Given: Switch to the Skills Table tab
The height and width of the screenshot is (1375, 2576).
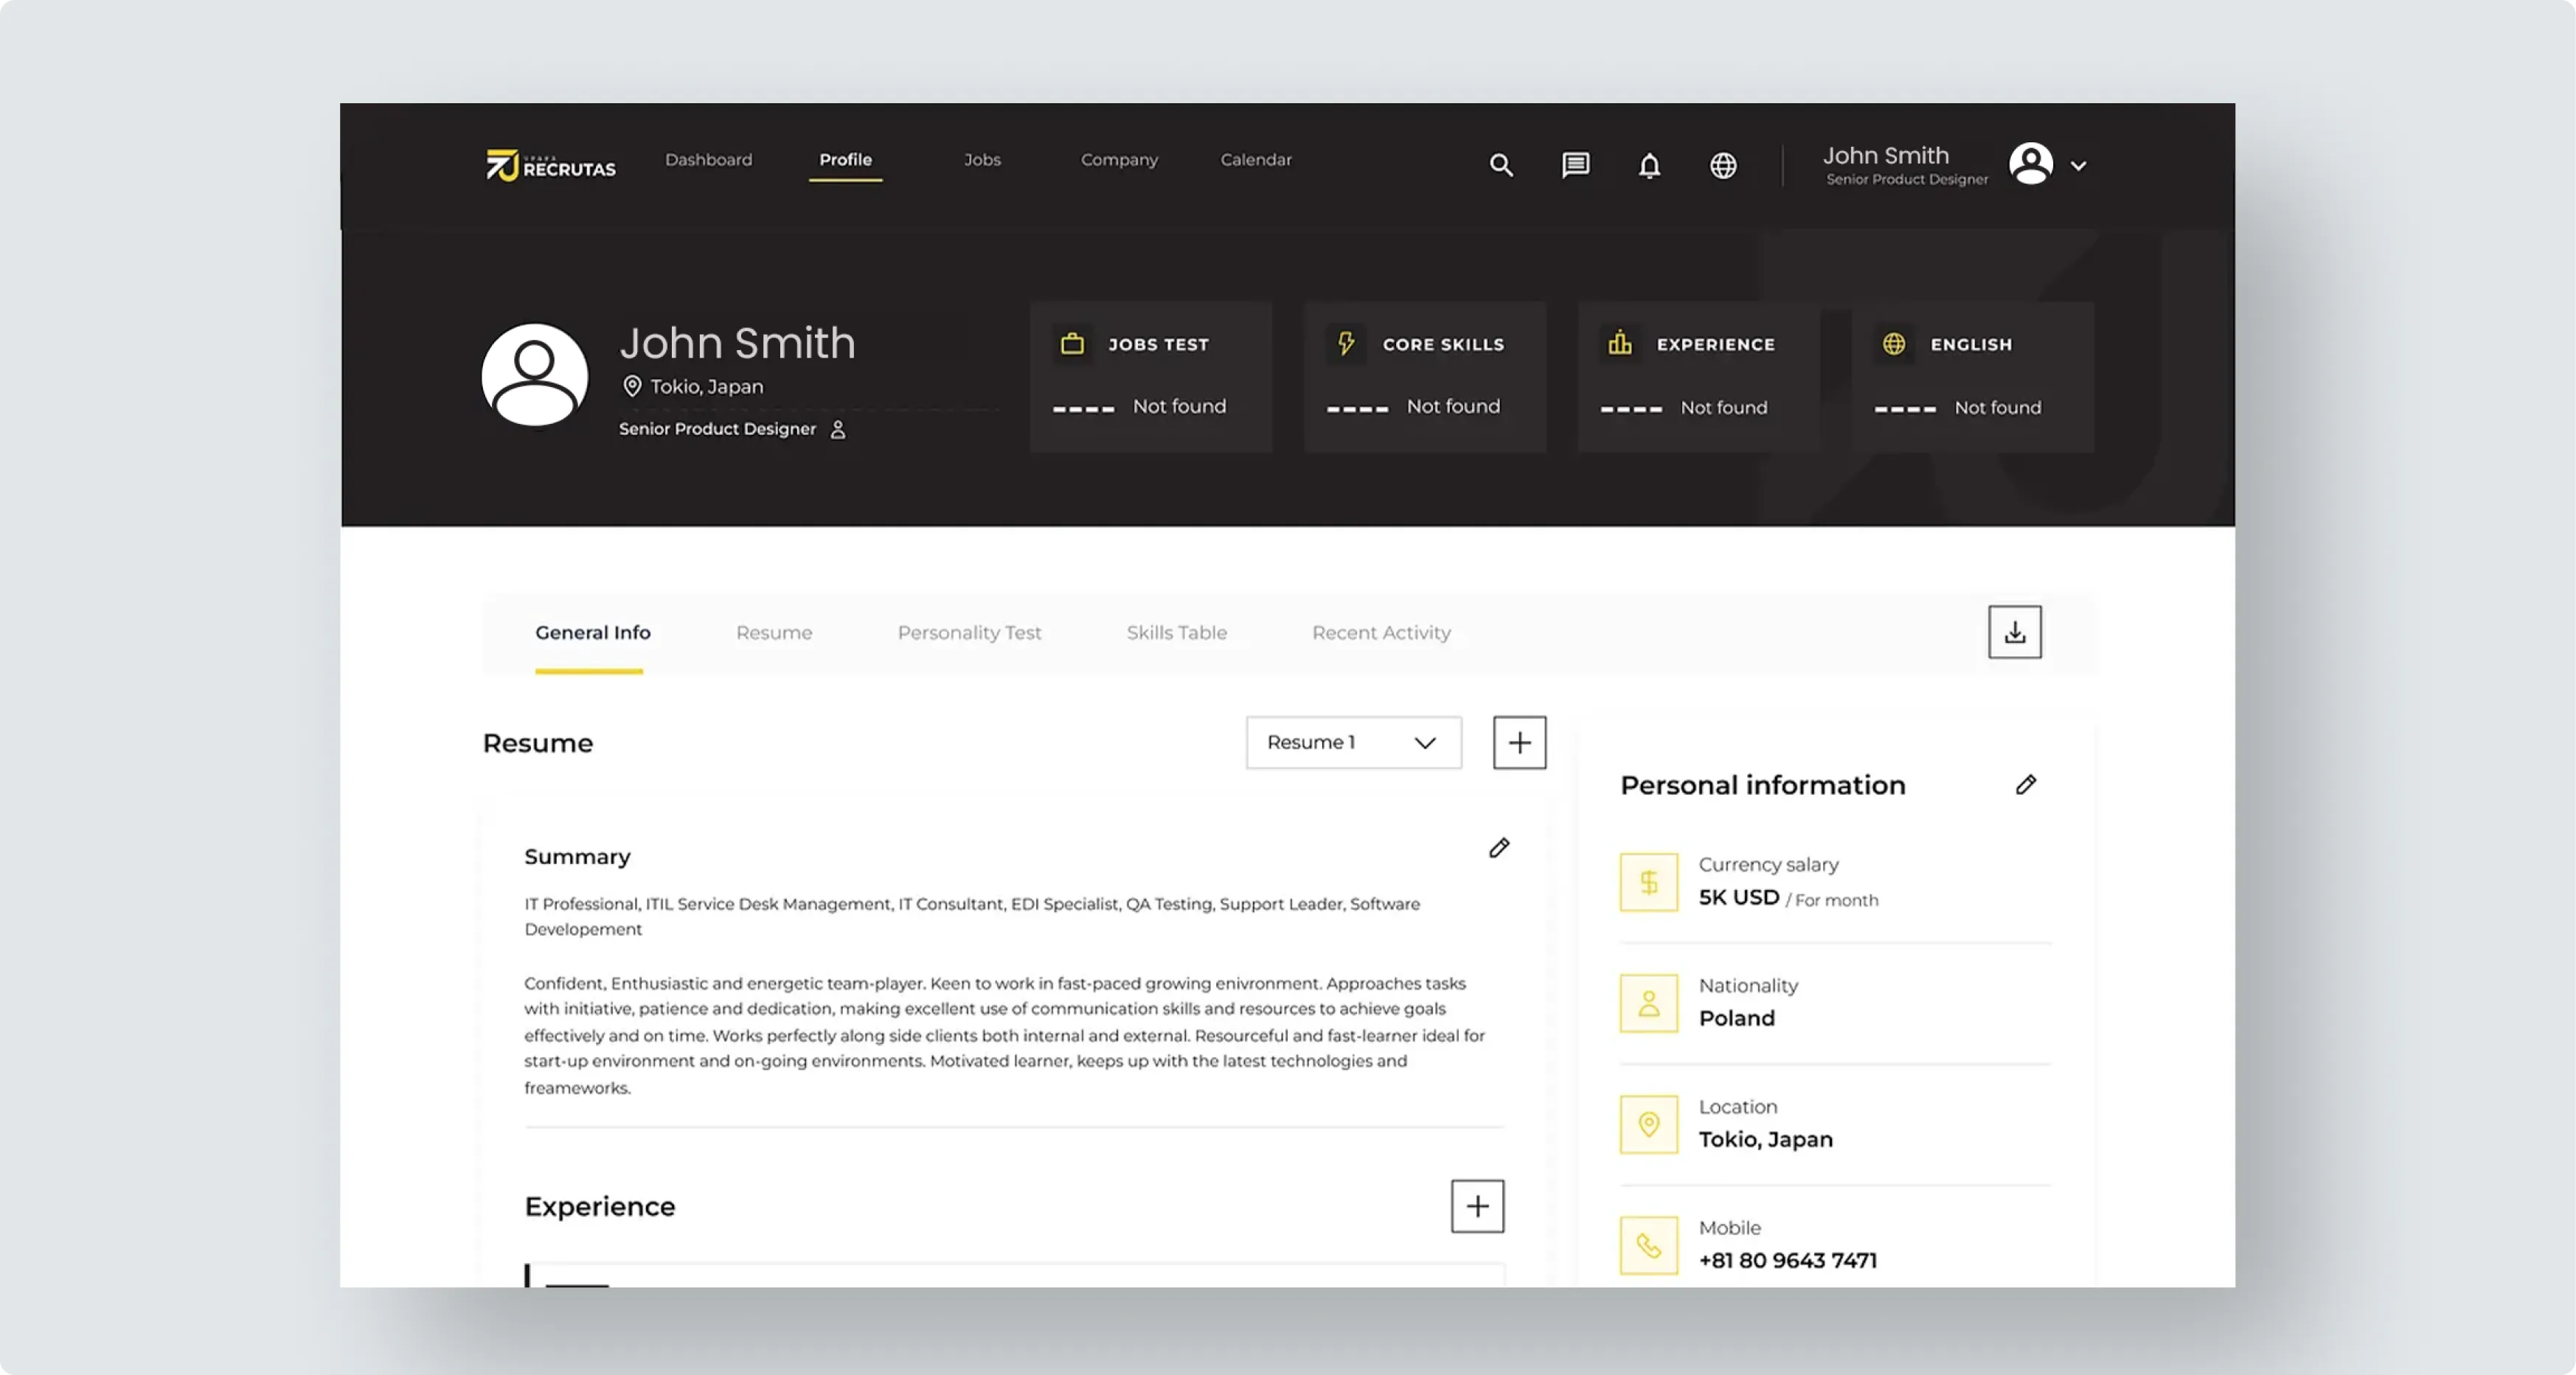Looking at the screenshot, I should click(x=1176, y=633).
